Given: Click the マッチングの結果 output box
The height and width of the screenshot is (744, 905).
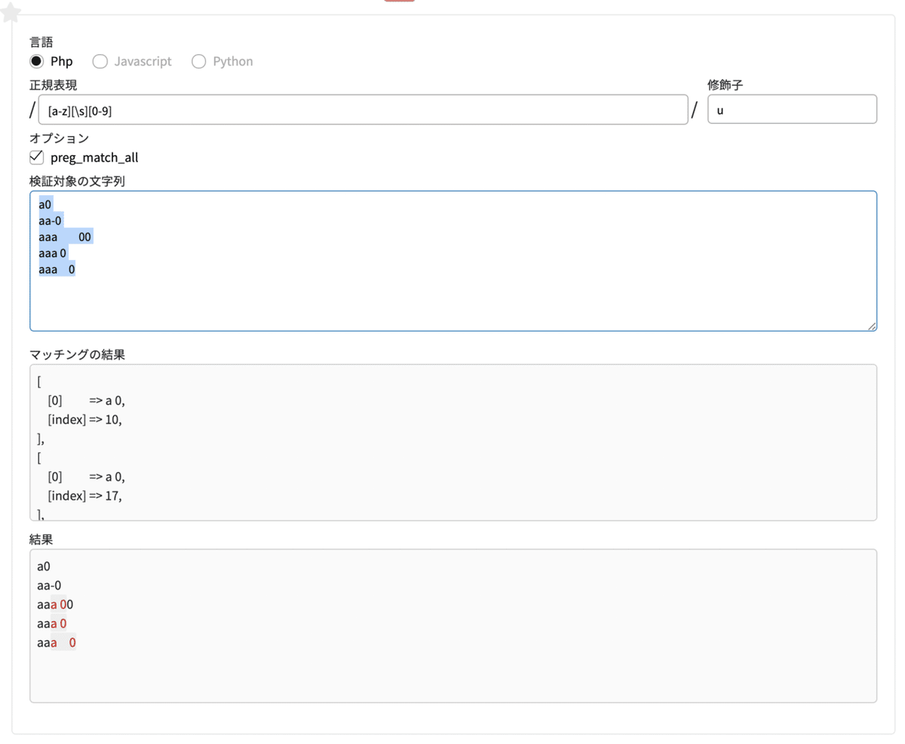Looking at the screenshot, I should click(453, 442).
